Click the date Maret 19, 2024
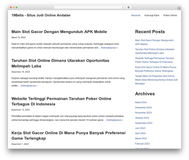Image resolution: width=189 pixels, height=160 pixels. 19,37
